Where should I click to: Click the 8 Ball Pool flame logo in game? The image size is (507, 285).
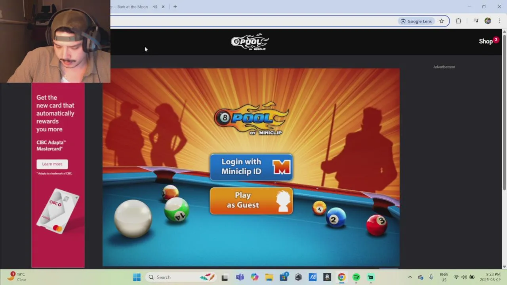(251, 119)
